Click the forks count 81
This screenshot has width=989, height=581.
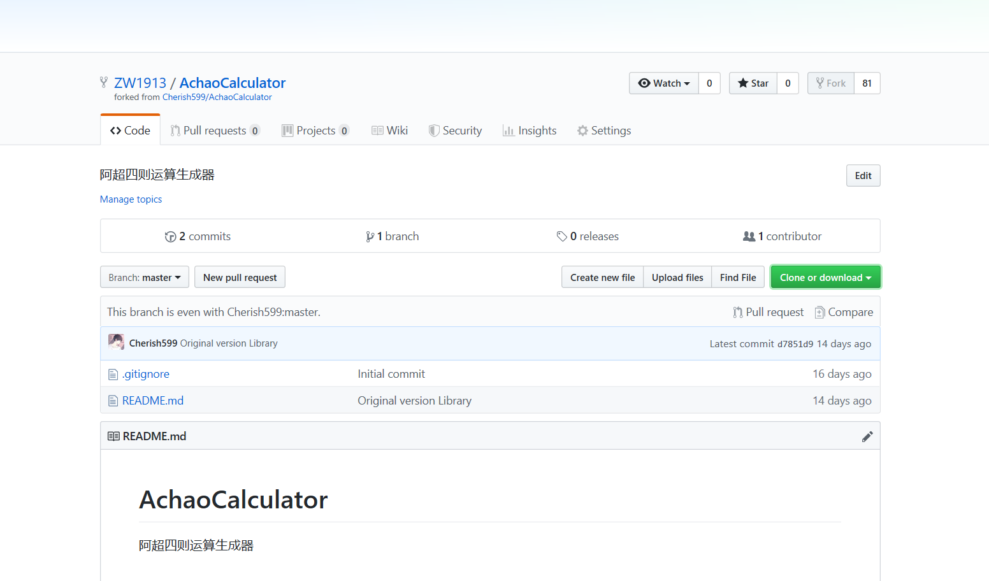pyautogui.click(x=867, y=83)
